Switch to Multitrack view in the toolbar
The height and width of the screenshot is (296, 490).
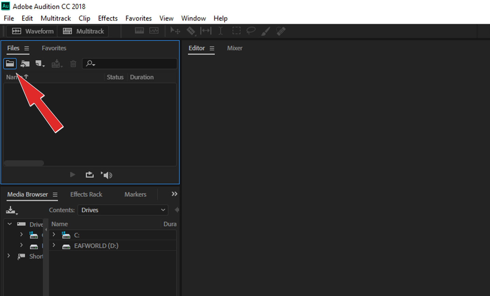(x=83, y=31)
